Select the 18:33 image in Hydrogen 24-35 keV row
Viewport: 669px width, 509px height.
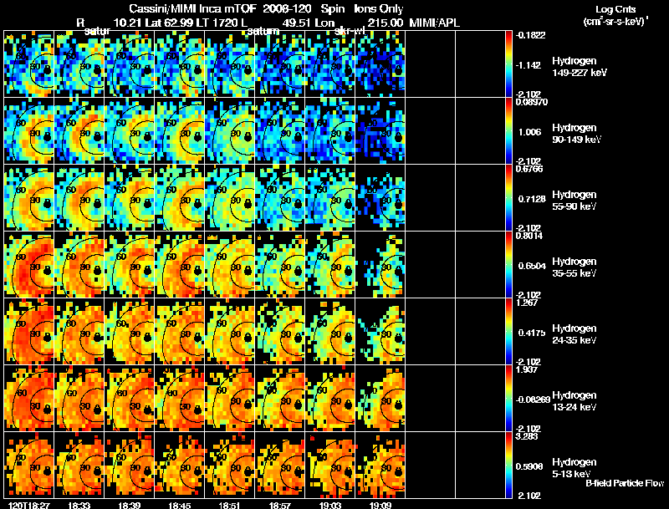point(79,332)
